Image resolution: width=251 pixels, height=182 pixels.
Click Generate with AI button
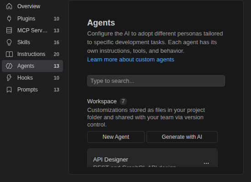[182, 137]
